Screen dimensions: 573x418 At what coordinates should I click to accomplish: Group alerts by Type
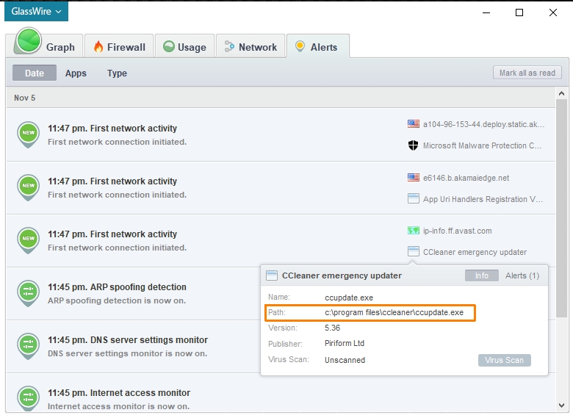117,73
